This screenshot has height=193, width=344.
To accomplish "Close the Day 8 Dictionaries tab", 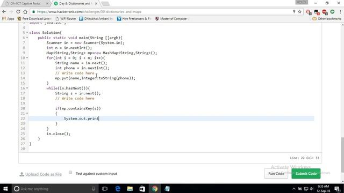I will point(96,4).
